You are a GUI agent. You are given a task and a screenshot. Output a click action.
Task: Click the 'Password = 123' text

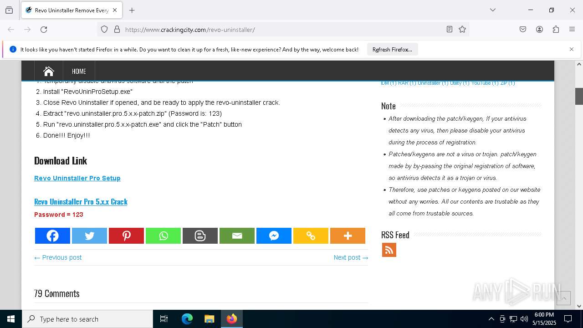[x=59, y=215]
